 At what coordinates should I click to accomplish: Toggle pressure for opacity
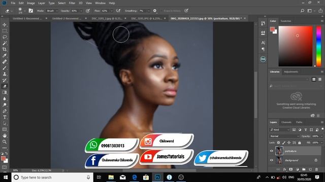[x=88, y=11]
